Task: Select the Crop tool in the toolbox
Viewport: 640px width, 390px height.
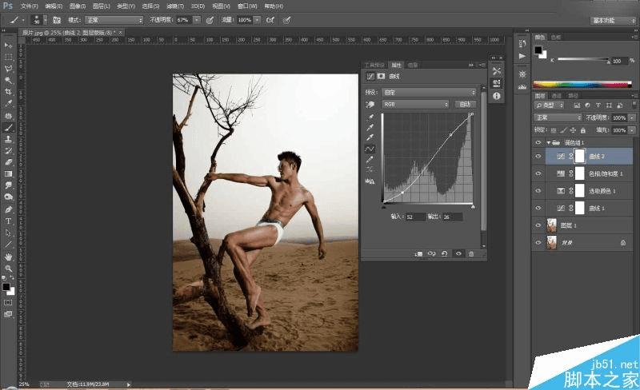Action: pyautogui.click(x=8, y=91)
